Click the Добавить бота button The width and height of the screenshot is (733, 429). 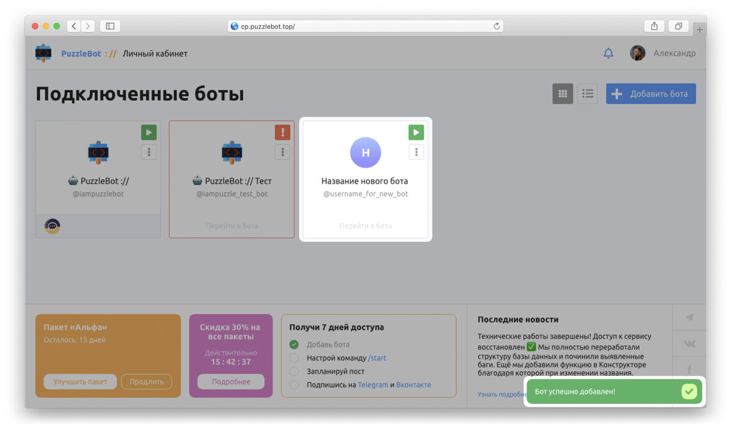(651, 94)
